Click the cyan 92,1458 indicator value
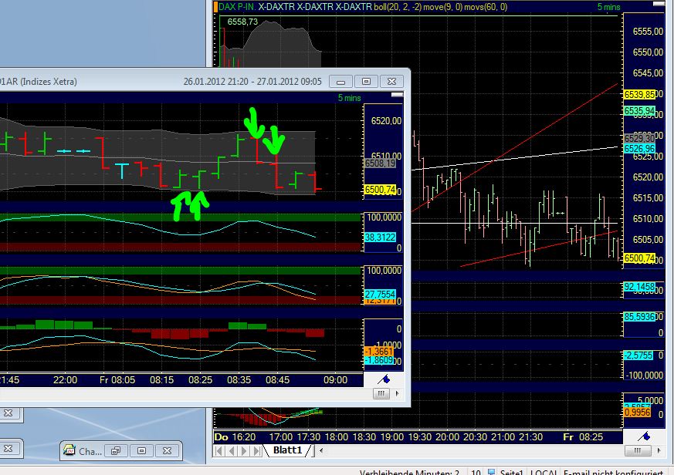The height and width of the screenshot is (475, 674). 640,286
